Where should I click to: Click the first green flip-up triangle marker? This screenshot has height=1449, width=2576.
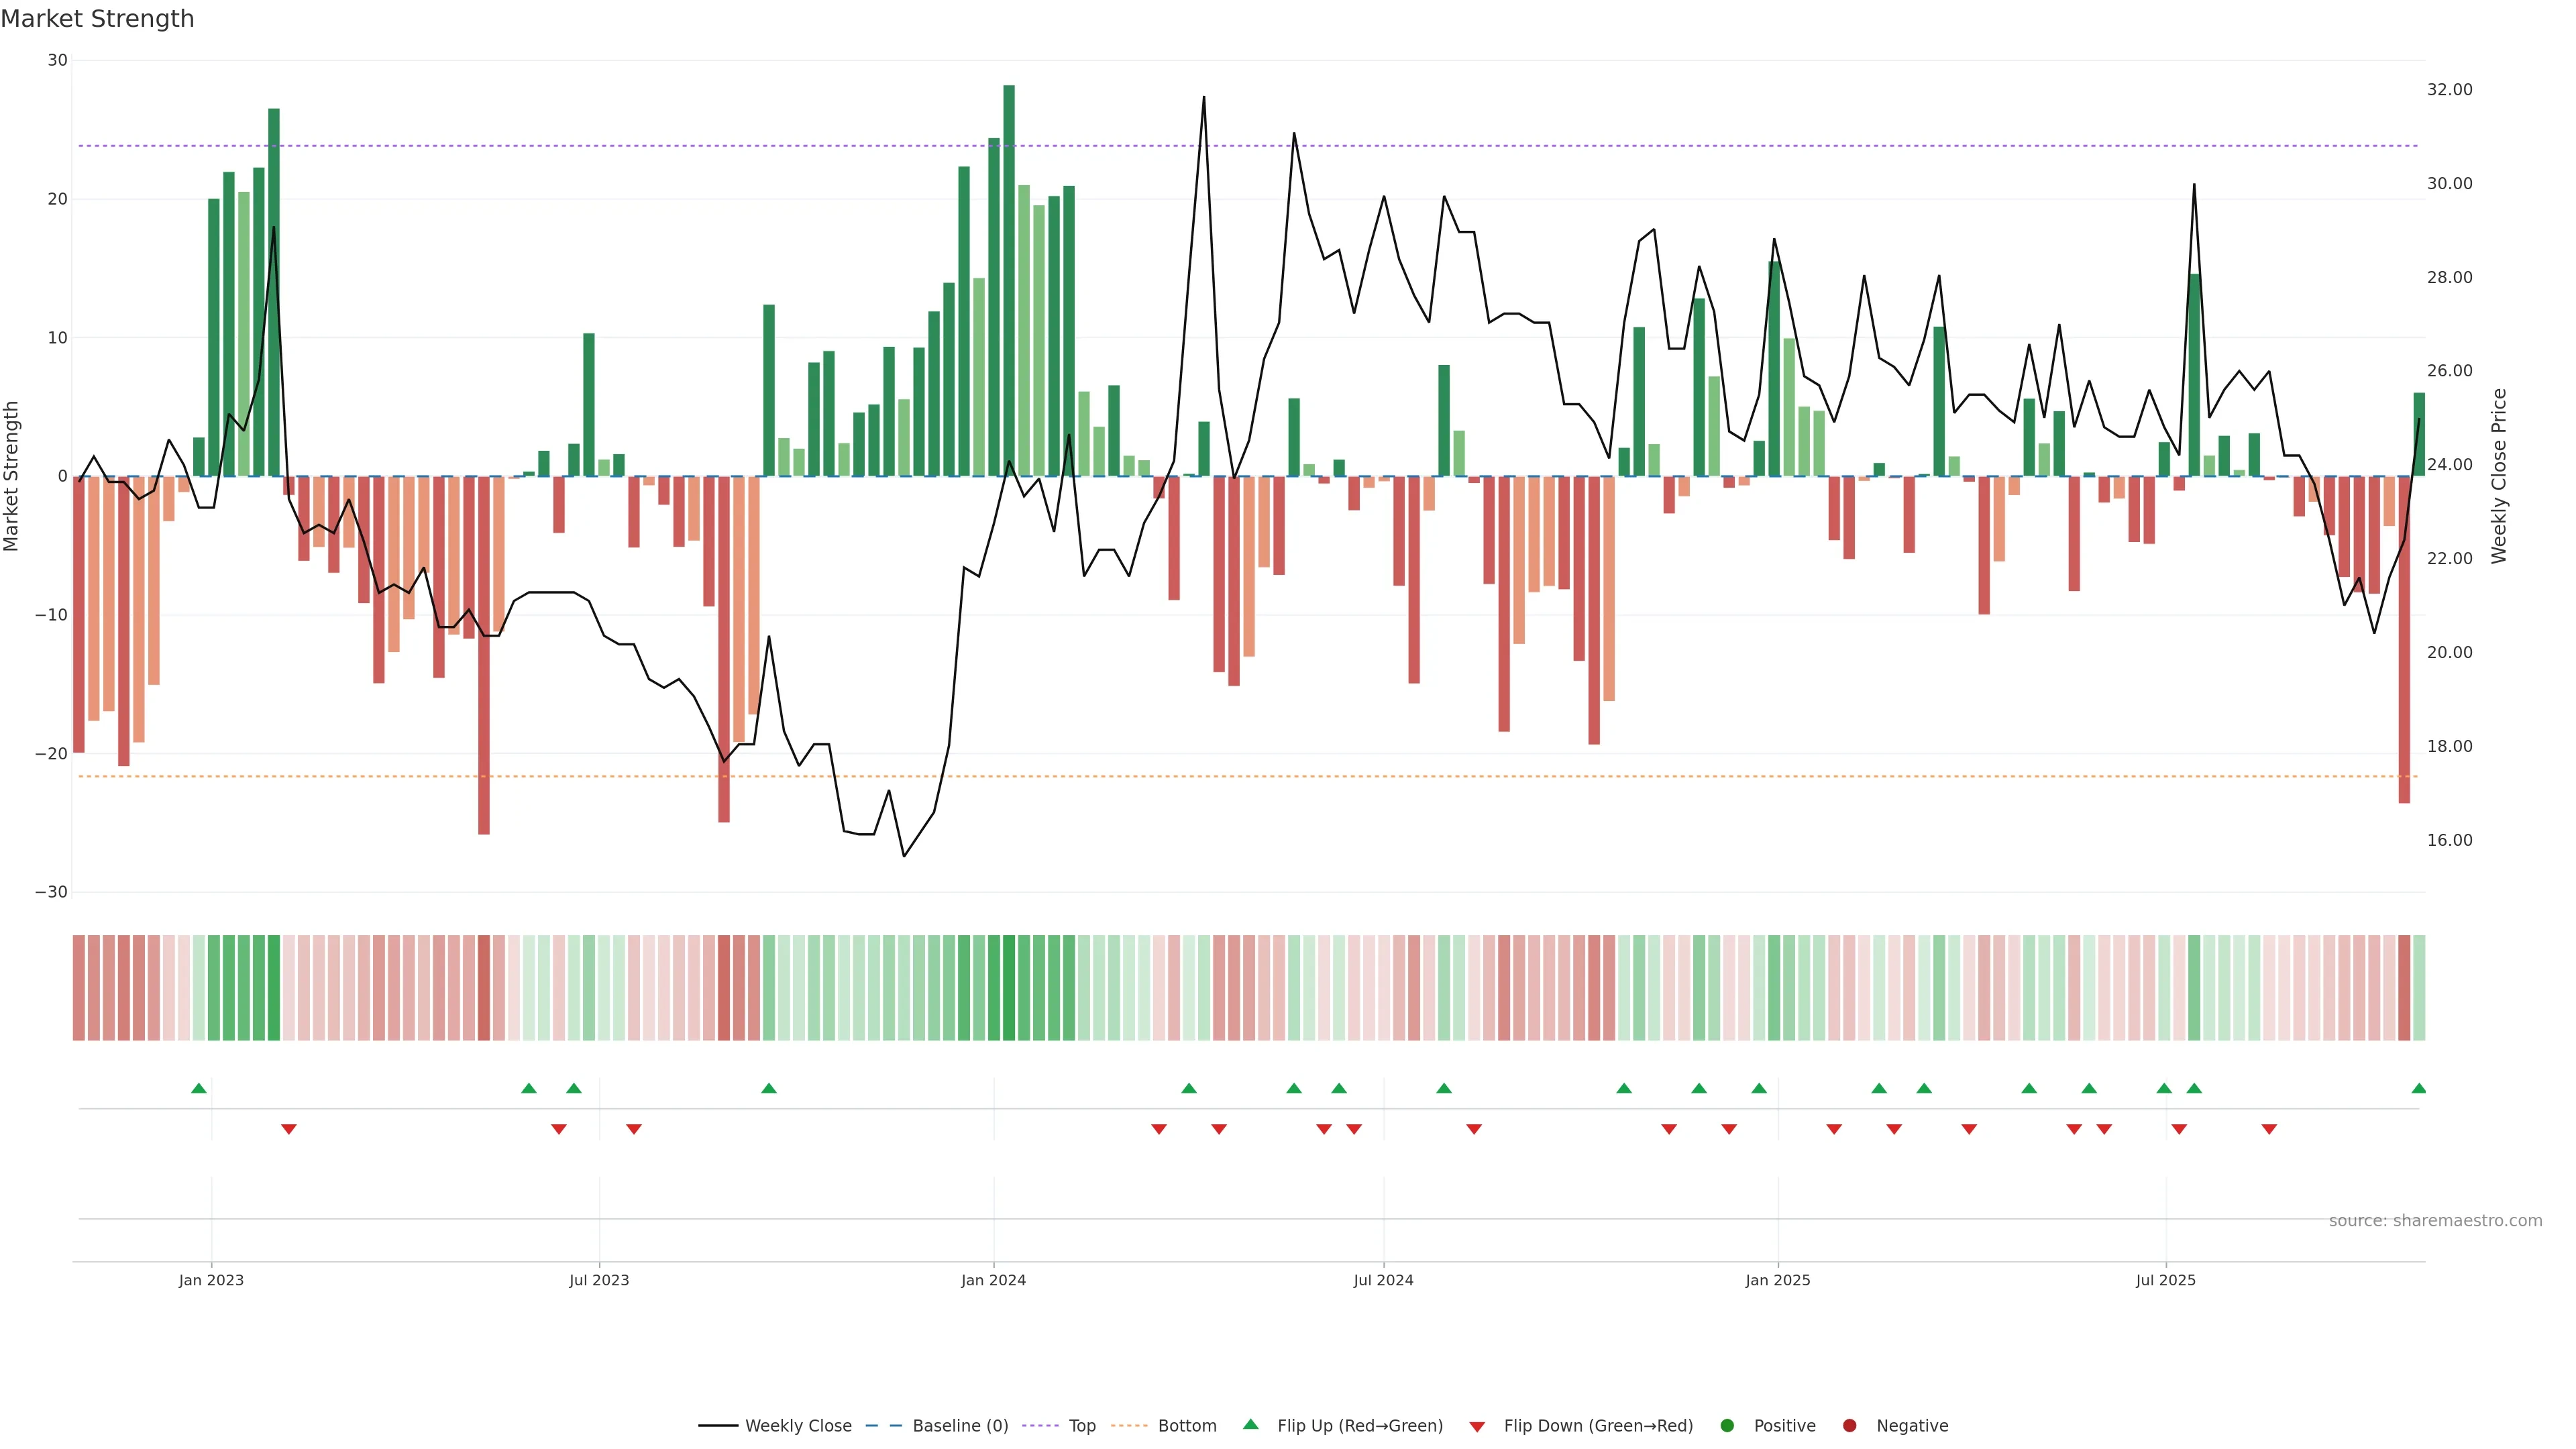199,1088
